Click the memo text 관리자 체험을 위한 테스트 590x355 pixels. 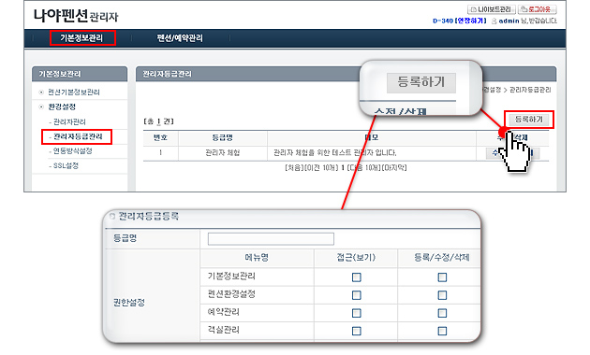(x=335, y=152)
